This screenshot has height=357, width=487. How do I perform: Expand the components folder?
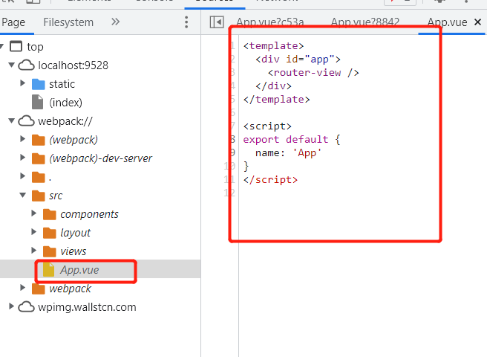34,213
